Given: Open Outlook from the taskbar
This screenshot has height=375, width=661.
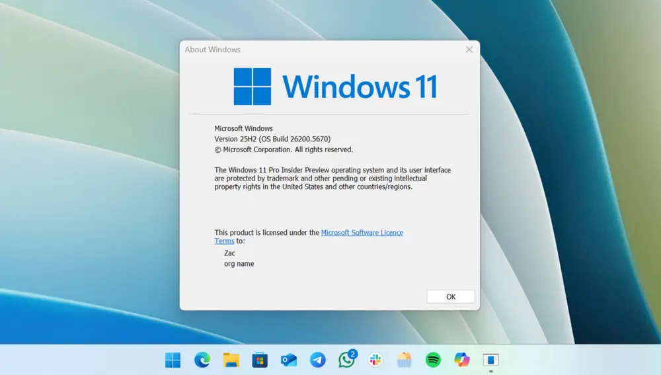Looking at the screenshot, I should click(289, 360).
